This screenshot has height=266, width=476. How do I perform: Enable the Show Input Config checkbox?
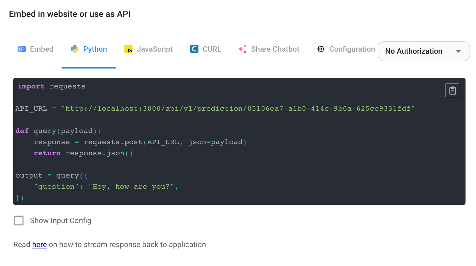(x=19, y=220)
